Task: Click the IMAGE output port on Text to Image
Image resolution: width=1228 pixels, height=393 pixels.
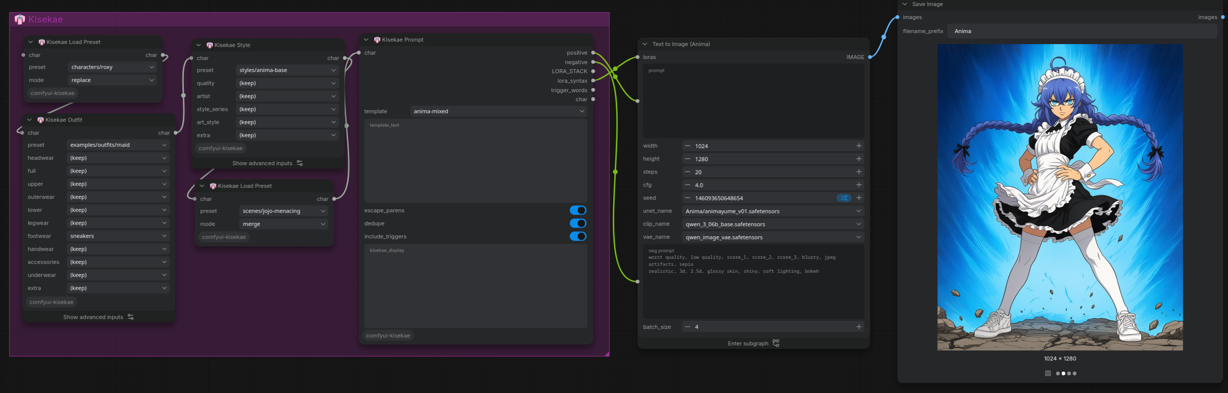Action: (870, 57)
